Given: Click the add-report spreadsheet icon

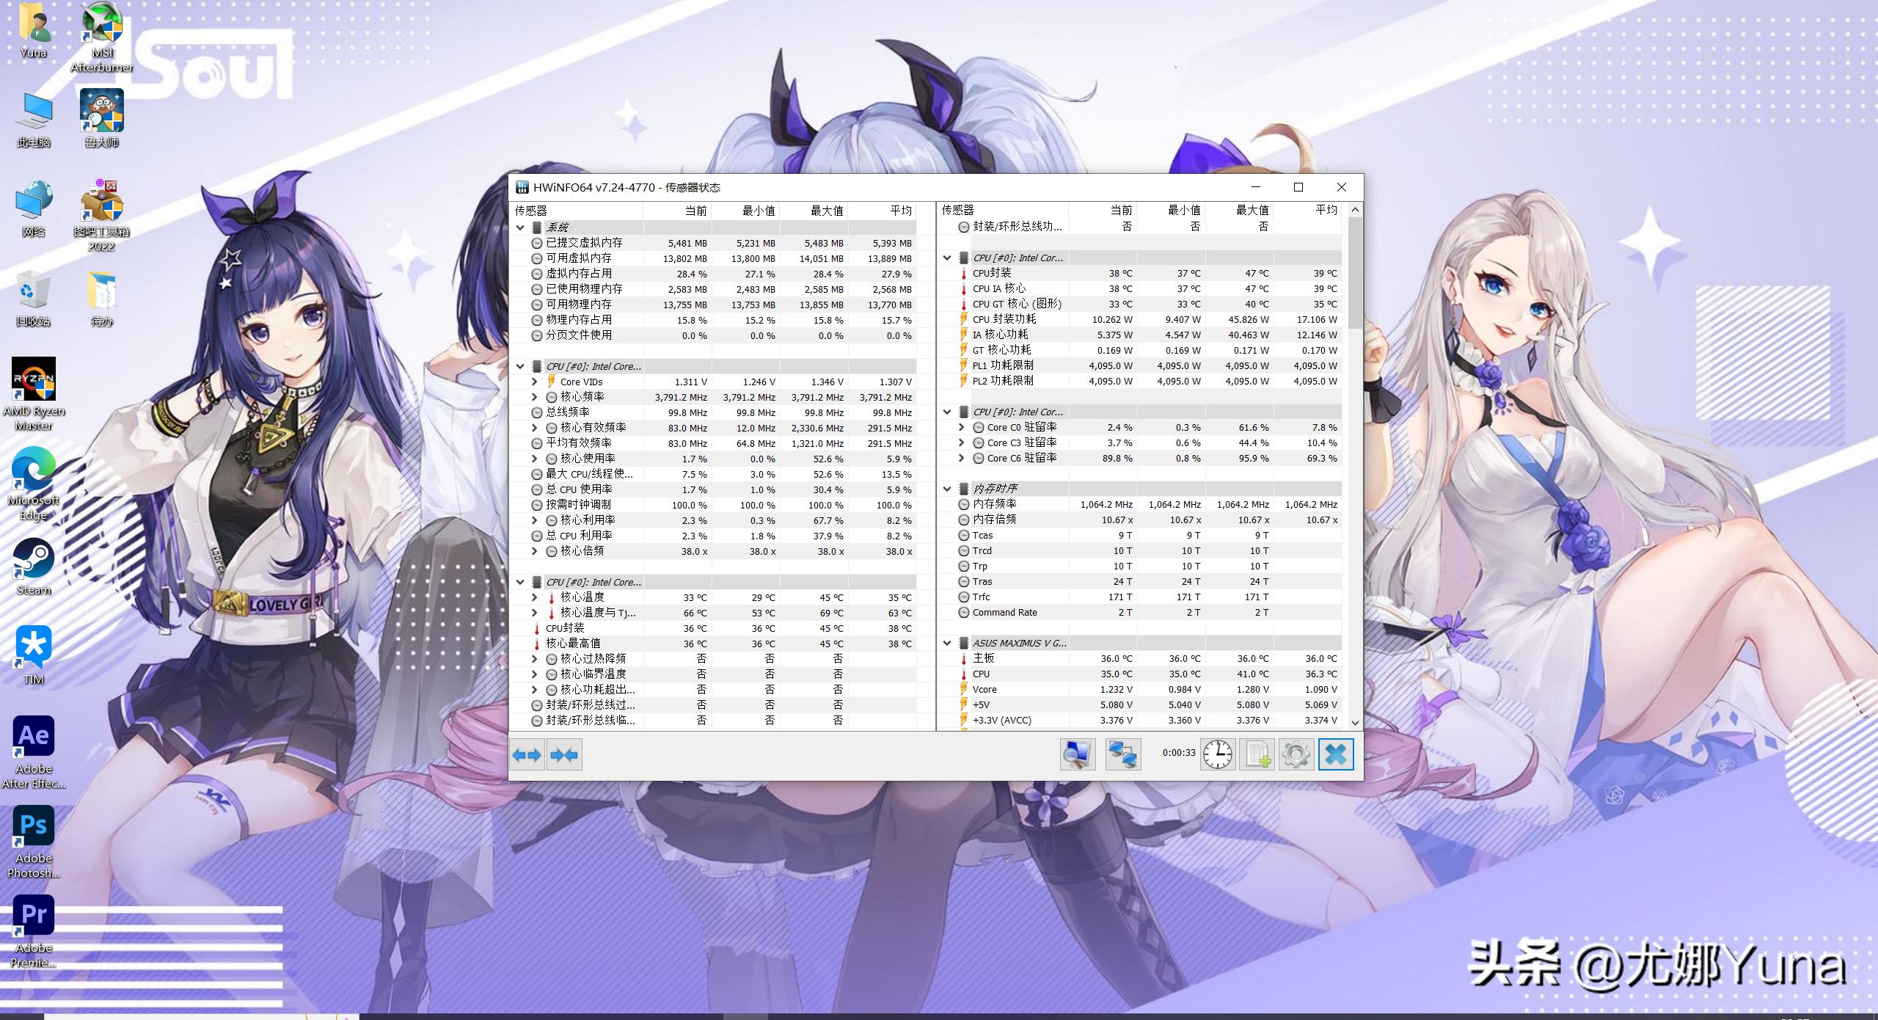Looking at the screenshot, I should click(1259, 754).
